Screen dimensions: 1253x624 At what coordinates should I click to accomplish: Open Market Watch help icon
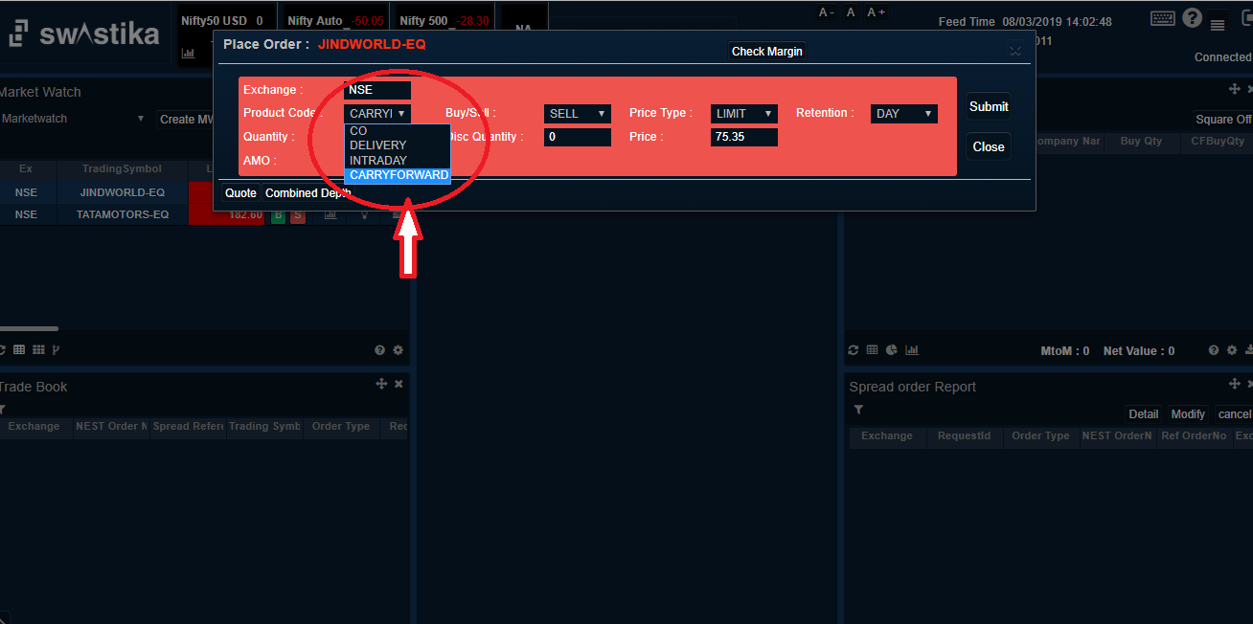379,350
